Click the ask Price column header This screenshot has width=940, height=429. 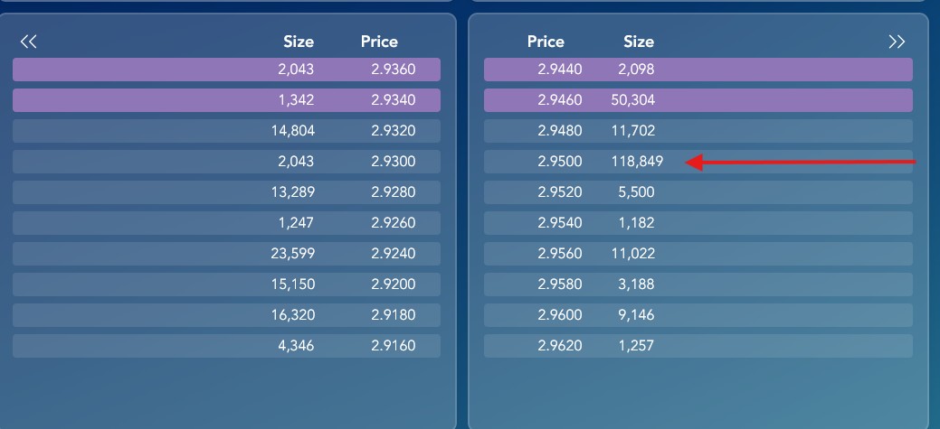[546, 42]
